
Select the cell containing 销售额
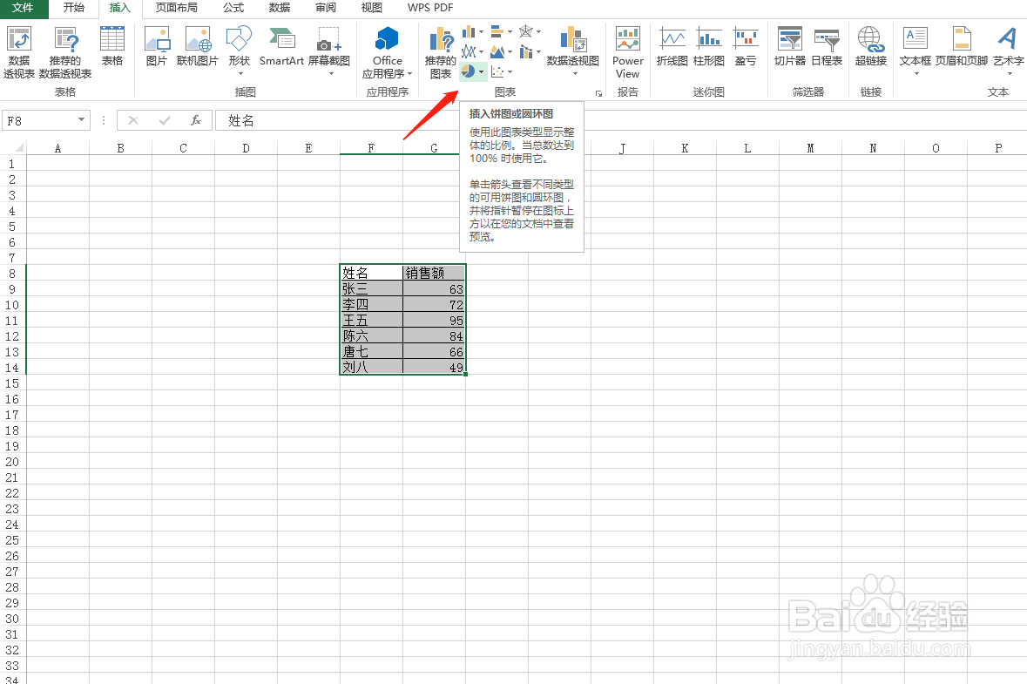coord(435,273)
